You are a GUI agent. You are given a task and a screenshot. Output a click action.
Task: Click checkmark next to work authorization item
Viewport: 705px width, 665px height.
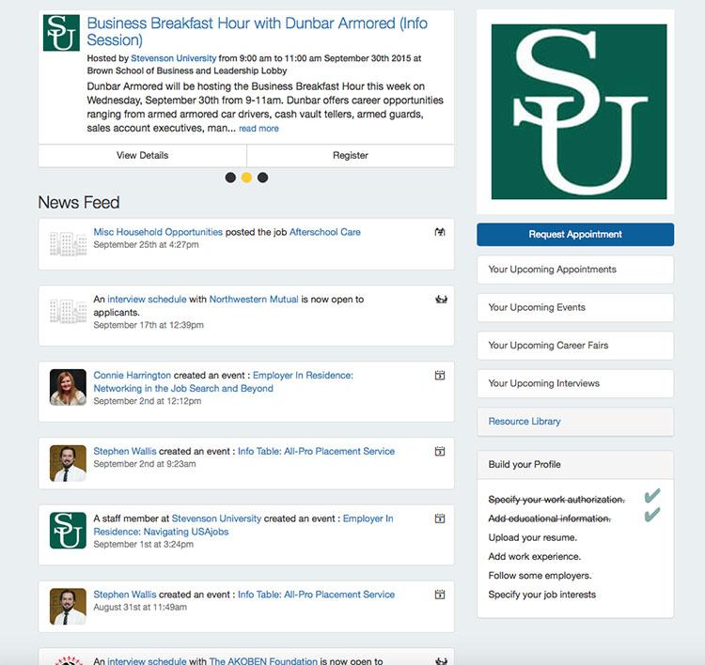click(652, 496)
